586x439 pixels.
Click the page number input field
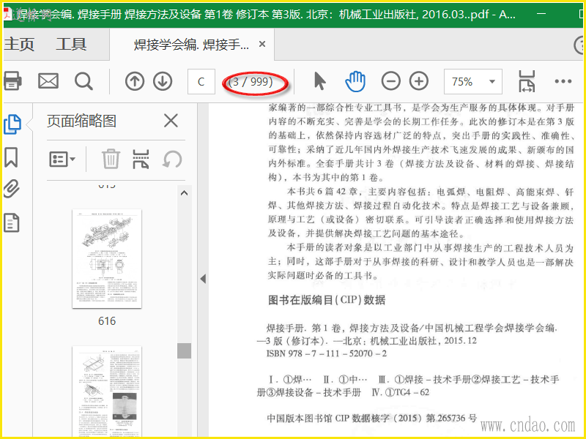(x=201, y=81)
